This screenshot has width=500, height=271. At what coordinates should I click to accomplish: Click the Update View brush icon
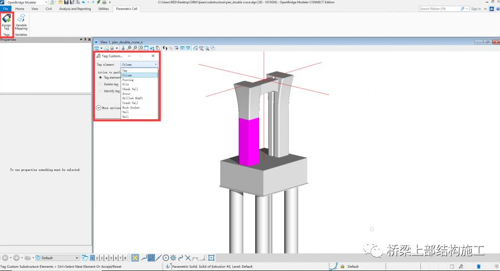point(123,48)
